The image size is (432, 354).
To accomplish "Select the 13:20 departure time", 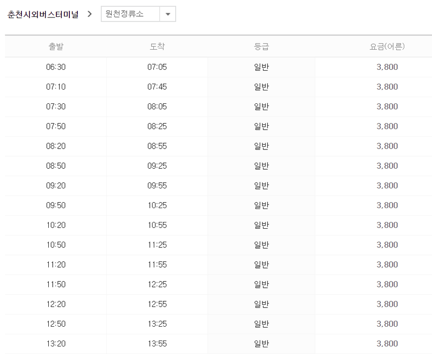I will pyautogui.click(x=56, y=344).
